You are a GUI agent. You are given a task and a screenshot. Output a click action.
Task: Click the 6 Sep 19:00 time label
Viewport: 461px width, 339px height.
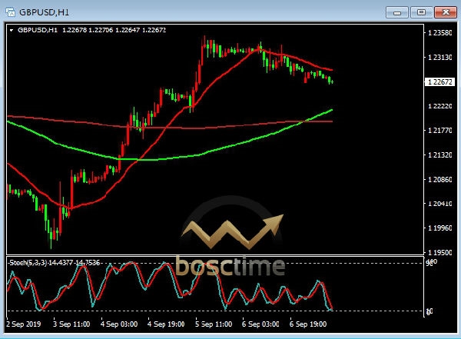tap(308, 324)
